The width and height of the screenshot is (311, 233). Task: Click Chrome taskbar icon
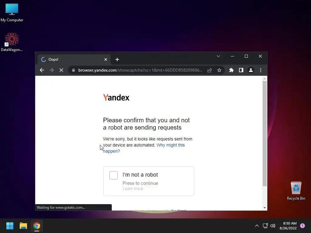(37, 226)
